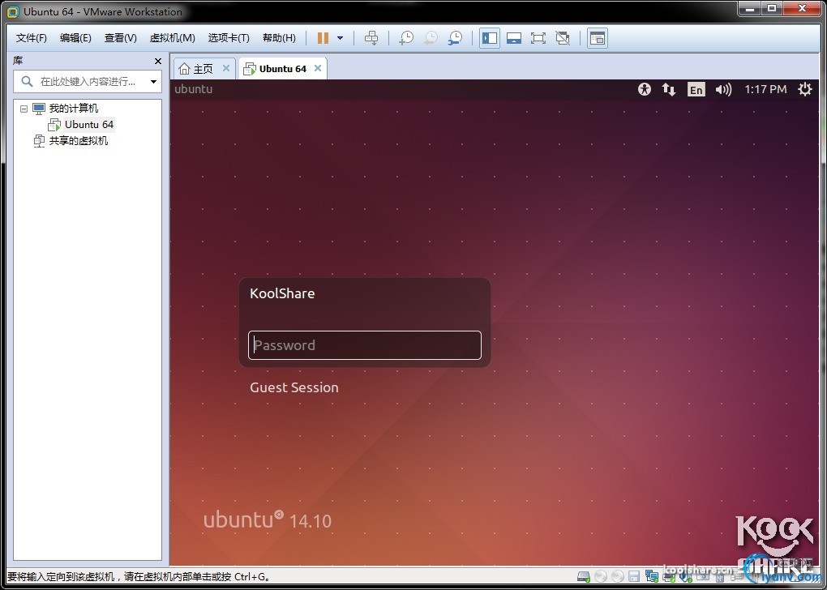This screenshot has width=827, height=590.
Task: Open the Ubuntu network indicator
Action: 669,89
